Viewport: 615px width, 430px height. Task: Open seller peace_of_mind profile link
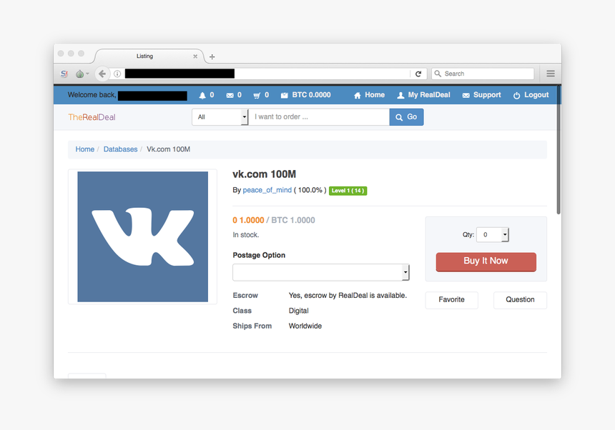pos(267,190)
